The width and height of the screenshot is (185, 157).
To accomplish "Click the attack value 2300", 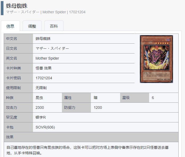I will 40,108.
